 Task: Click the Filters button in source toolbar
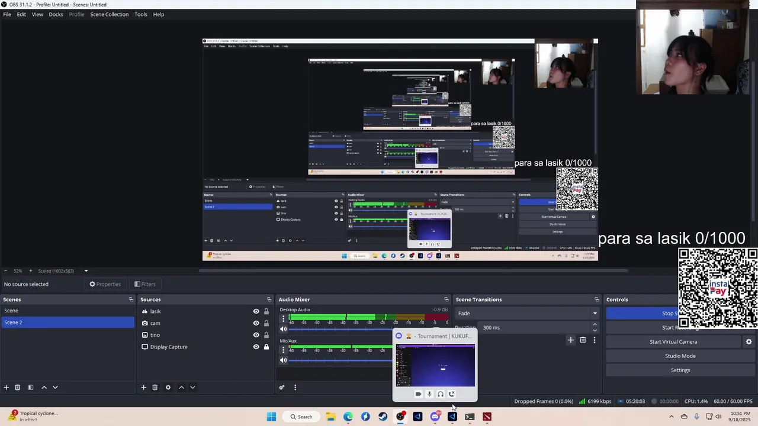(144, 284)
